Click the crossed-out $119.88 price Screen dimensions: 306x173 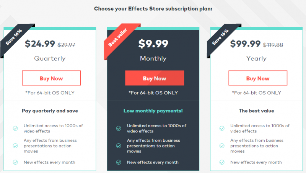point(273,45)
